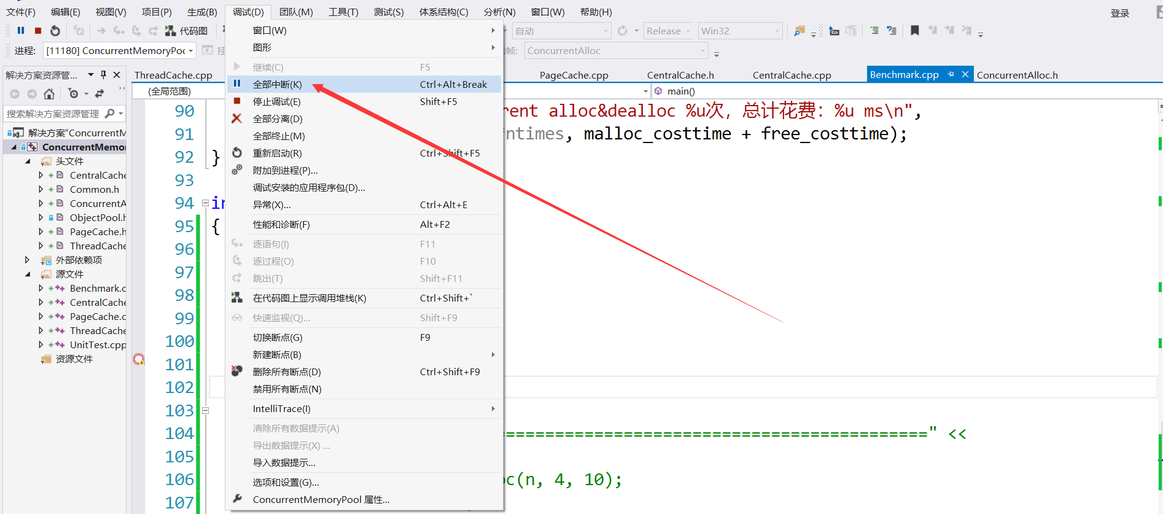
Task: Close the Solution Explorer panel
Action: coord(117,75)
